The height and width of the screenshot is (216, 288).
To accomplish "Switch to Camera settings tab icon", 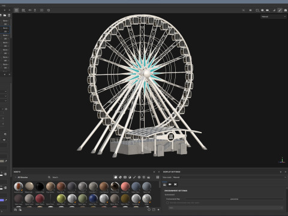I will click(x=170, y=184).
